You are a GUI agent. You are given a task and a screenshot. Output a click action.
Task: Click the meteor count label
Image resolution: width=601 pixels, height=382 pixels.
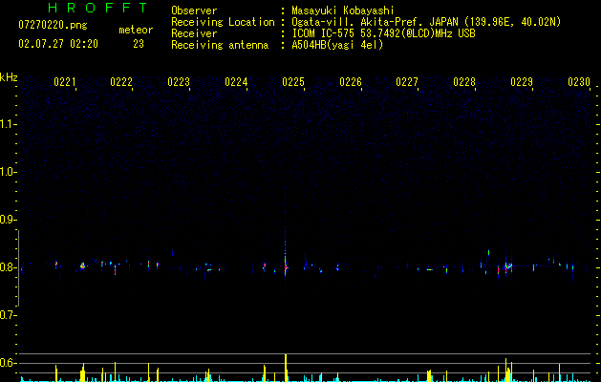[x=136, y=30]
